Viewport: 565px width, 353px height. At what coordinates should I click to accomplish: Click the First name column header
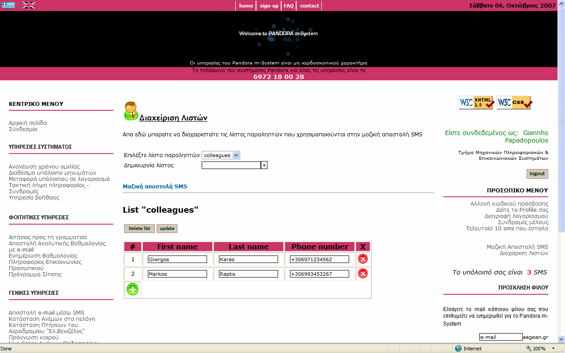(x=177, y=247)
